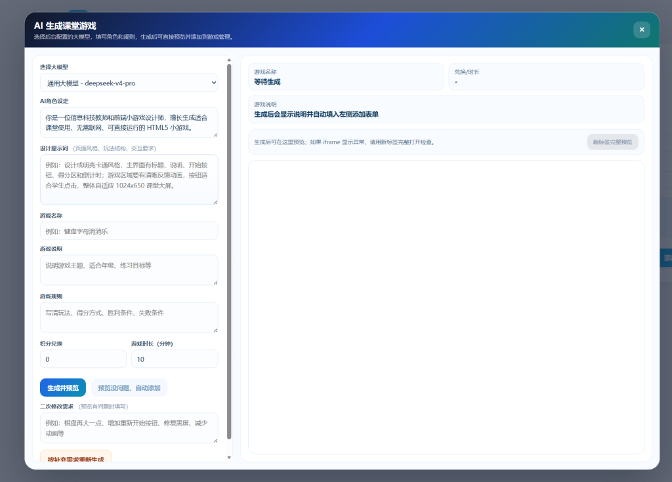Image resolution: width=672 pixels, height=482 pixels.
Task: Click the 游戏名称 input field
Action: (x=129, y=231)
